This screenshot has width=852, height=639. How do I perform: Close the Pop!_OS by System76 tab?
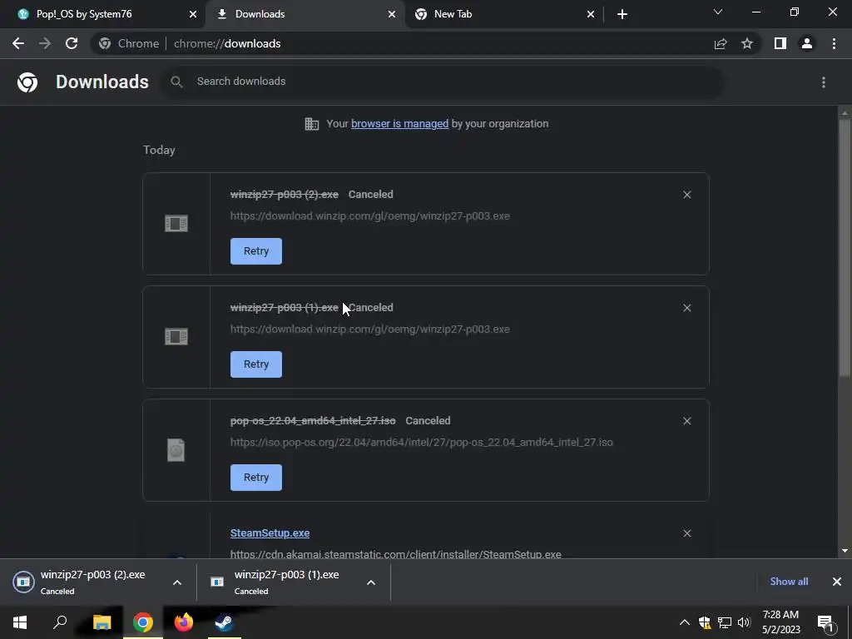pos(193,14)
